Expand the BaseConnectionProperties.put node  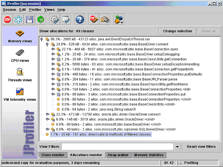pos(53,94)
